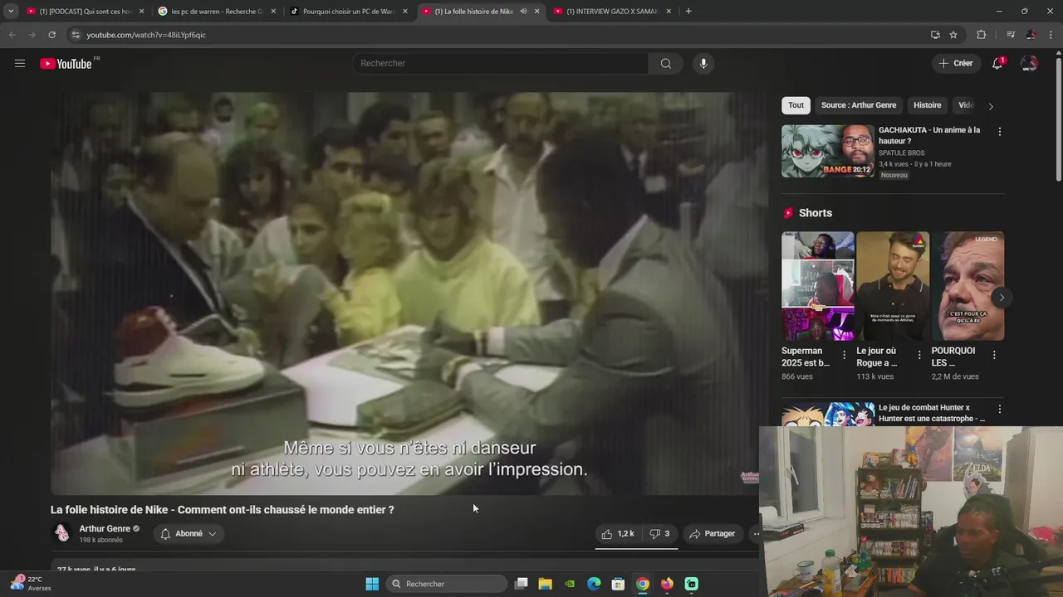This screenshot has height=597, width=1063.
Task: Go back in browser history
Action: click(12, 35)
